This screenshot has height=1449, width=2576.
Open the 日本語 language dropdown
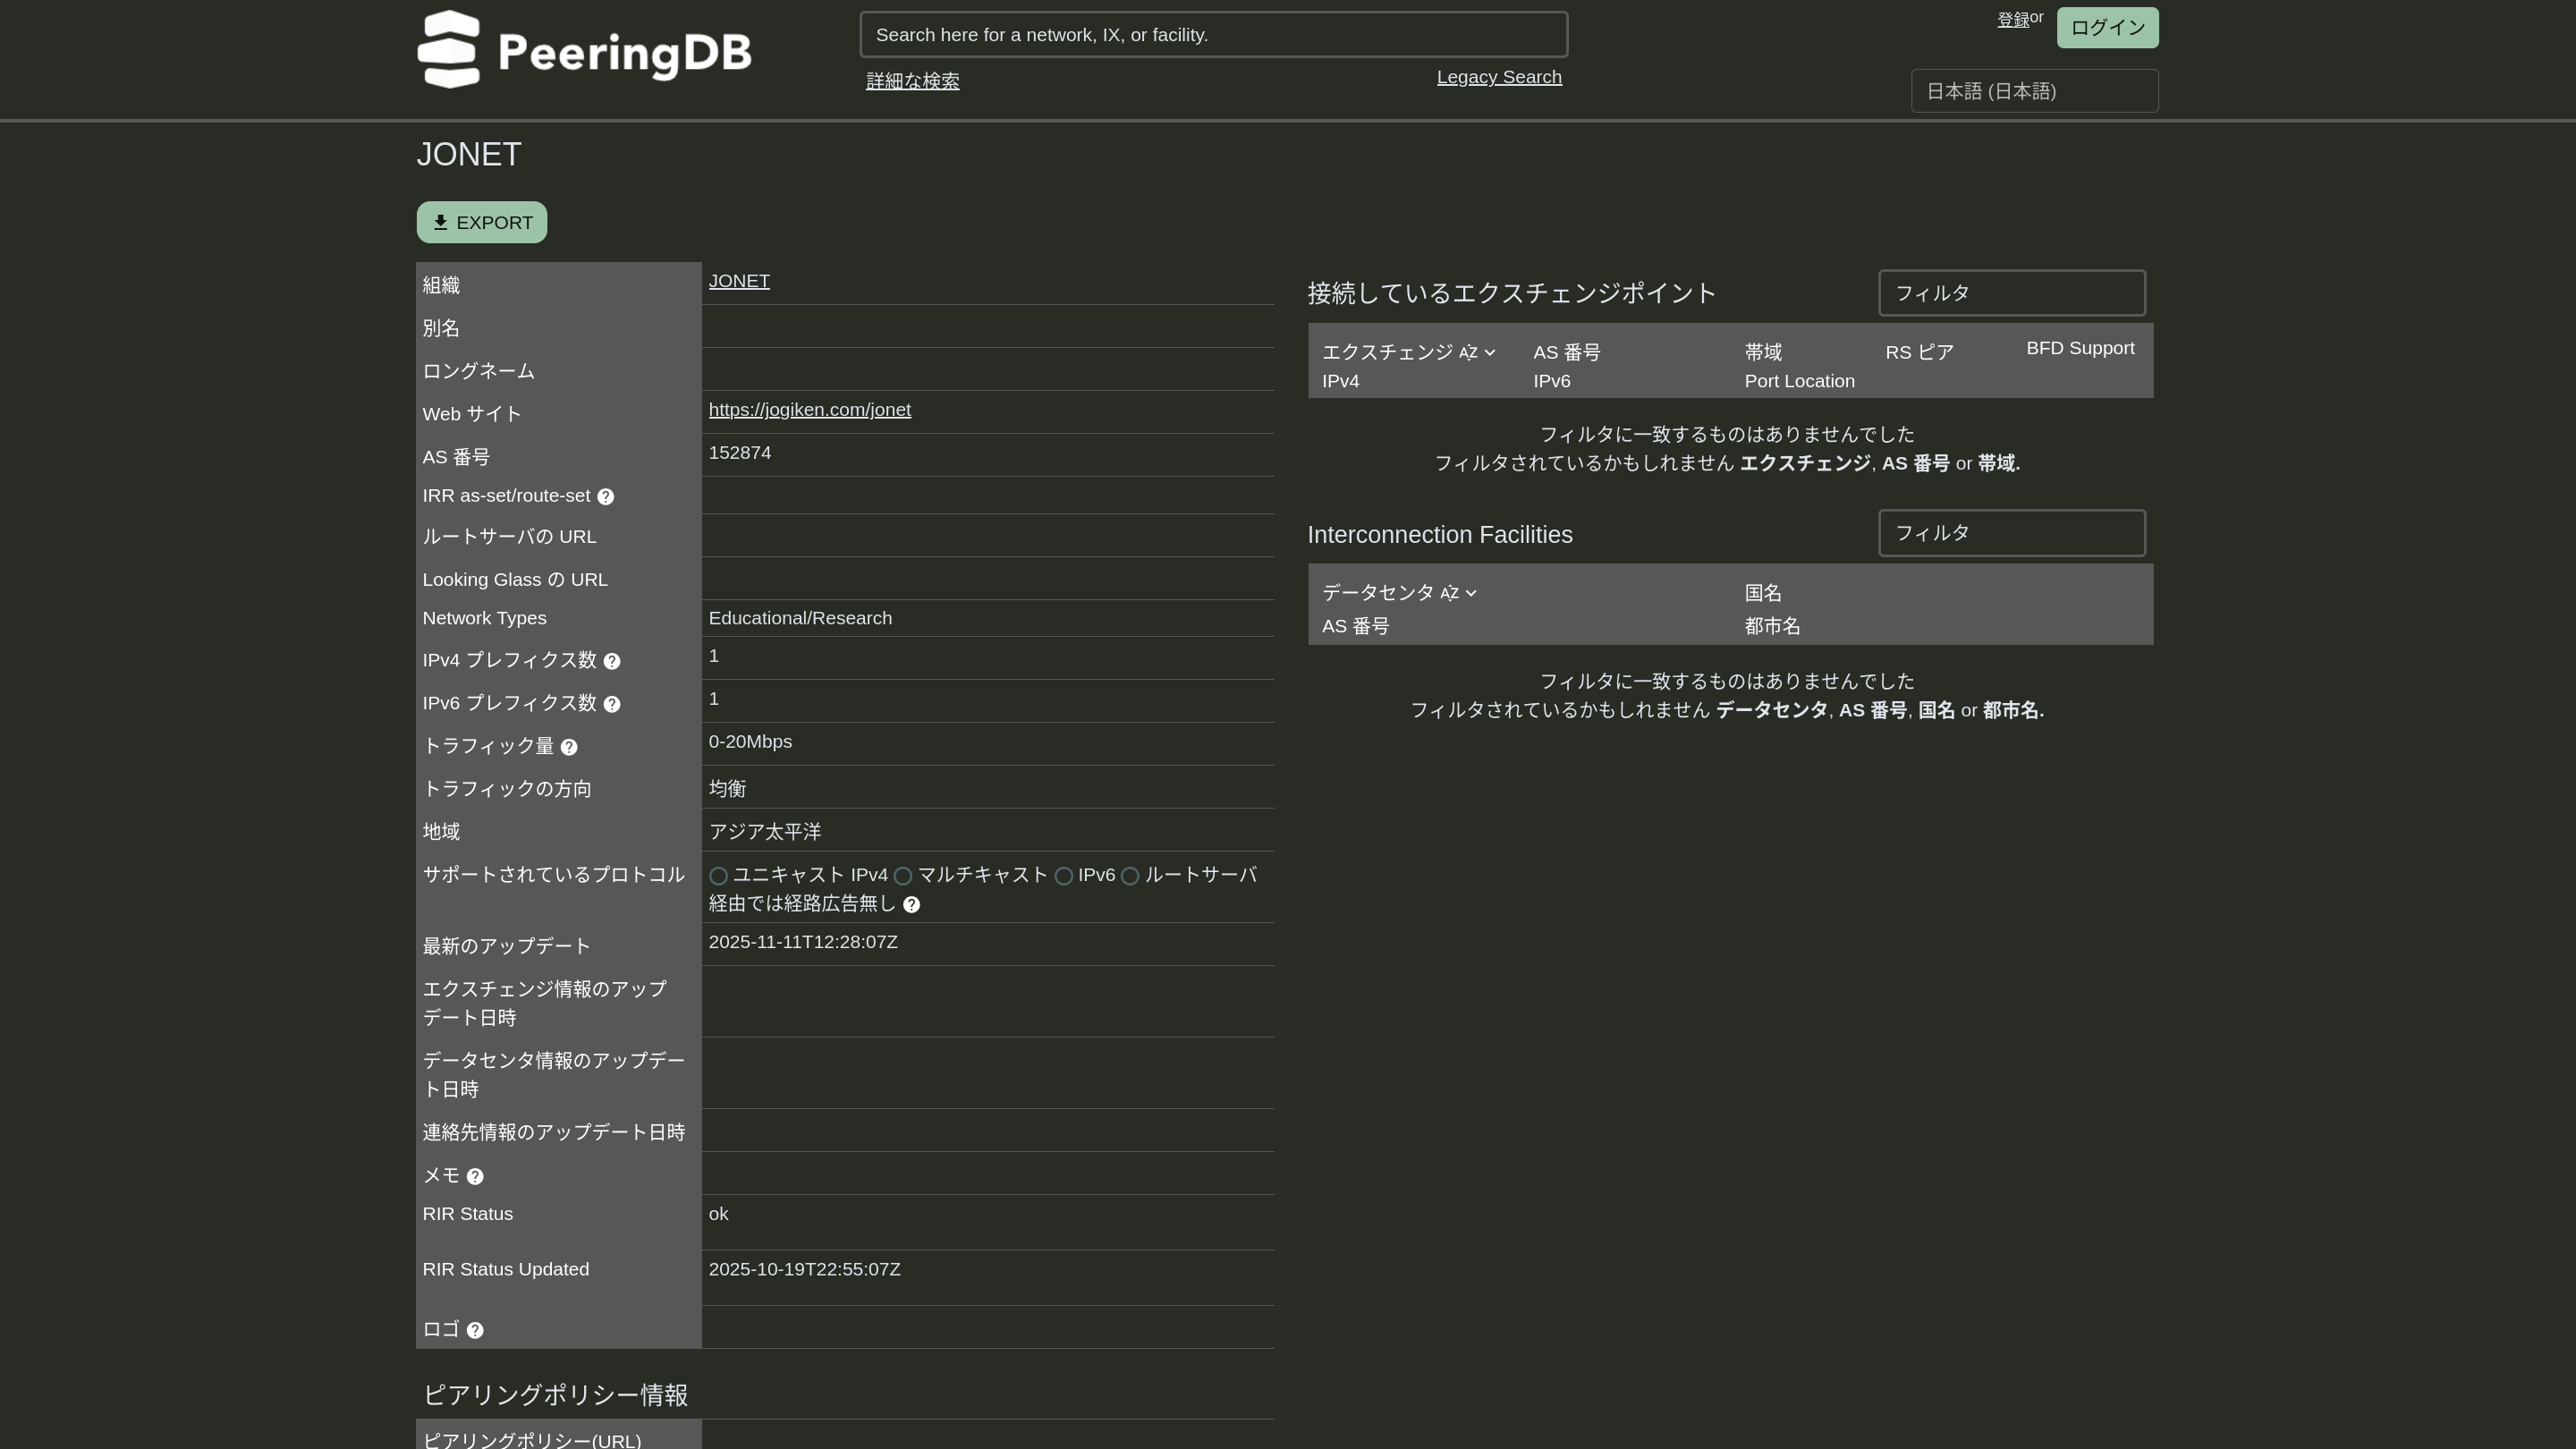click(2034, 91)
